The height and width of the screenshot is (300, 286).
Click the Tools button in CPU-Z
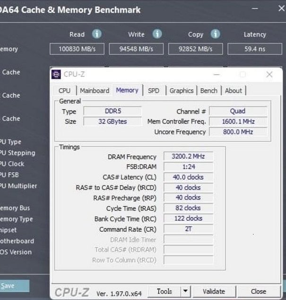[x=165, y=292]
